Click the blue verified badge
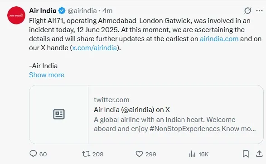 point(62,11)
